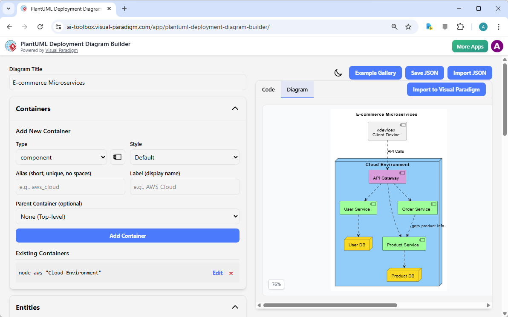Click the 76% zoom indicator

click(276, 284)
